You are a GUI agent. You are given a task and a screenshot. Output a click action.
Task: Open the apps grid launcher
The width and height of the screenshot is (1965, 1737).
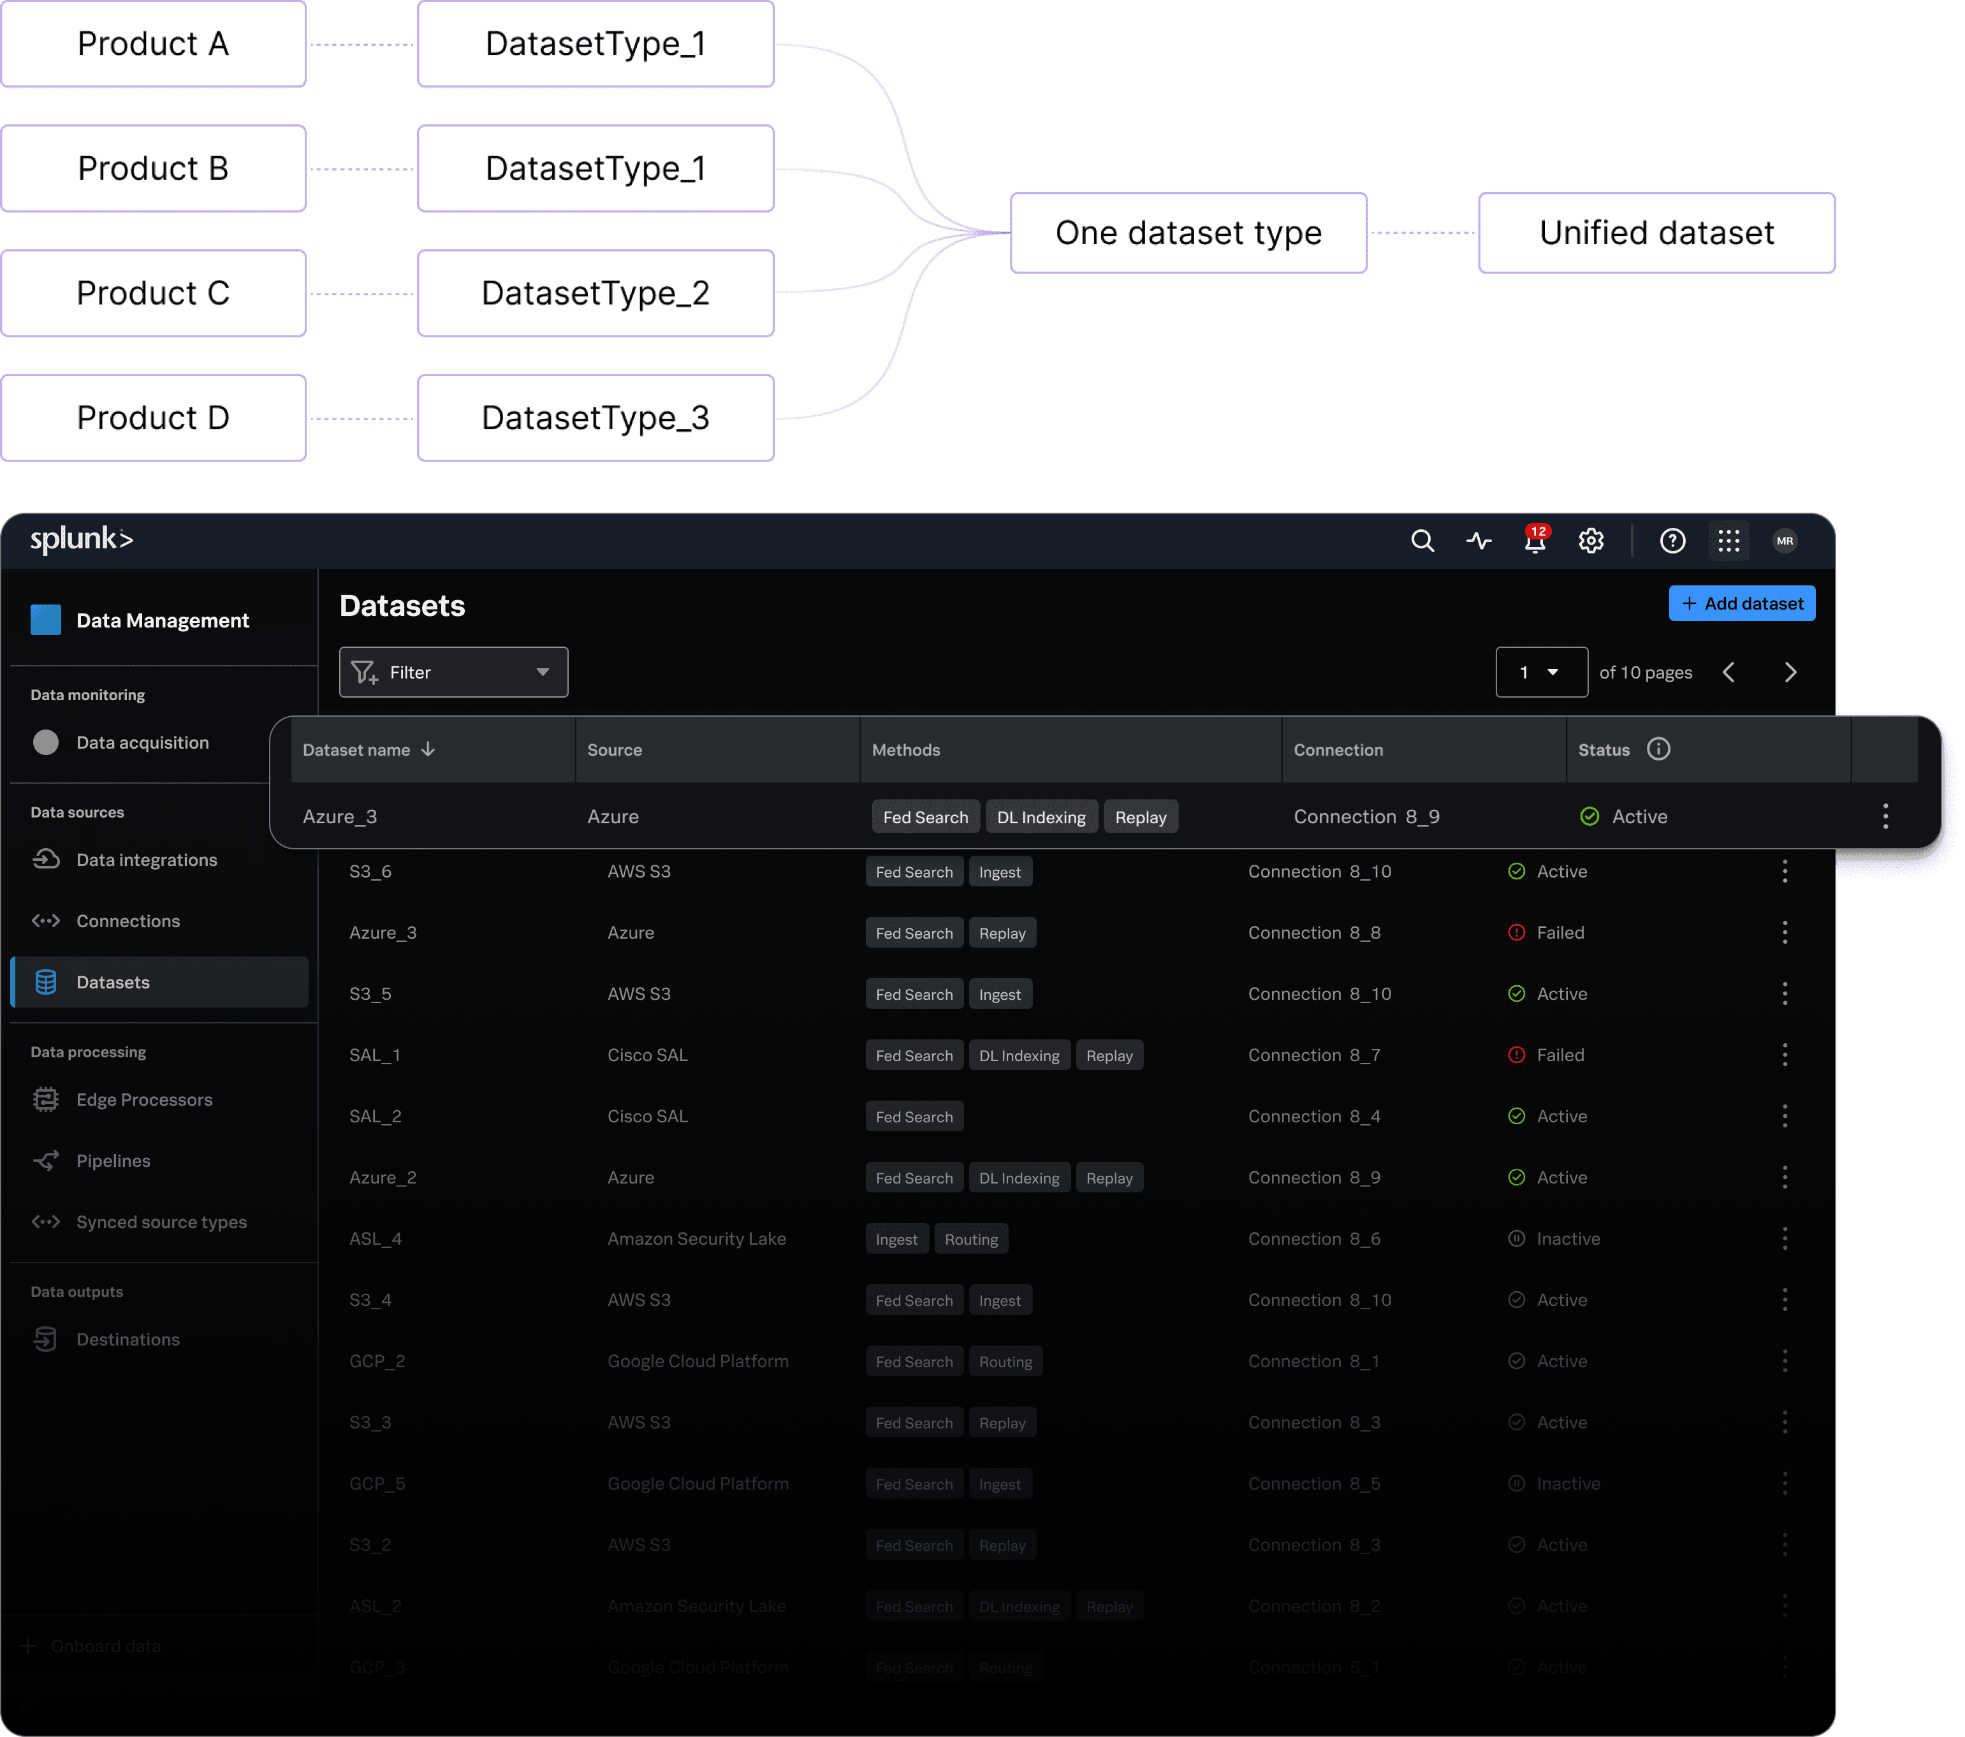click(x=1728, y=541)
